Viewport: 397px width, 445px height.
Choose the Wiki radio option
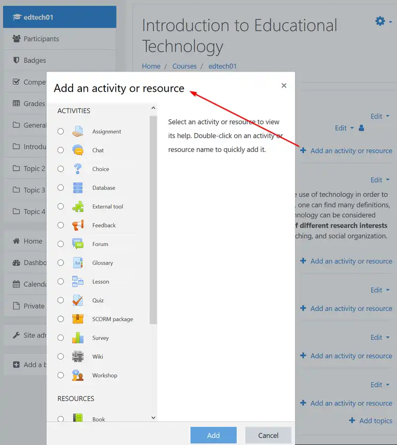(x=61, y=356)
